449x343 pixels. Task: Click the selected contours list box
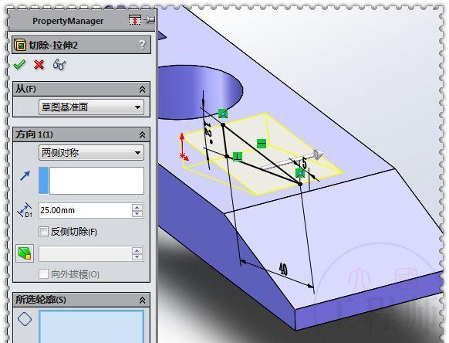[91, 326]
